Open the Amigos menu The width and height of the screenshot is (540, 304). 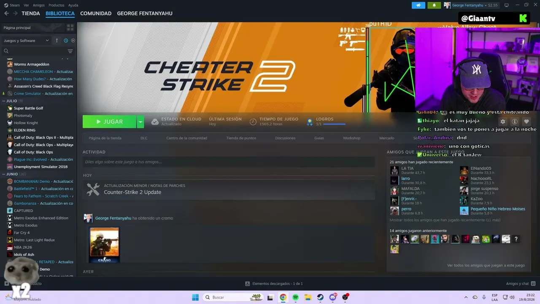pos(39,5)
